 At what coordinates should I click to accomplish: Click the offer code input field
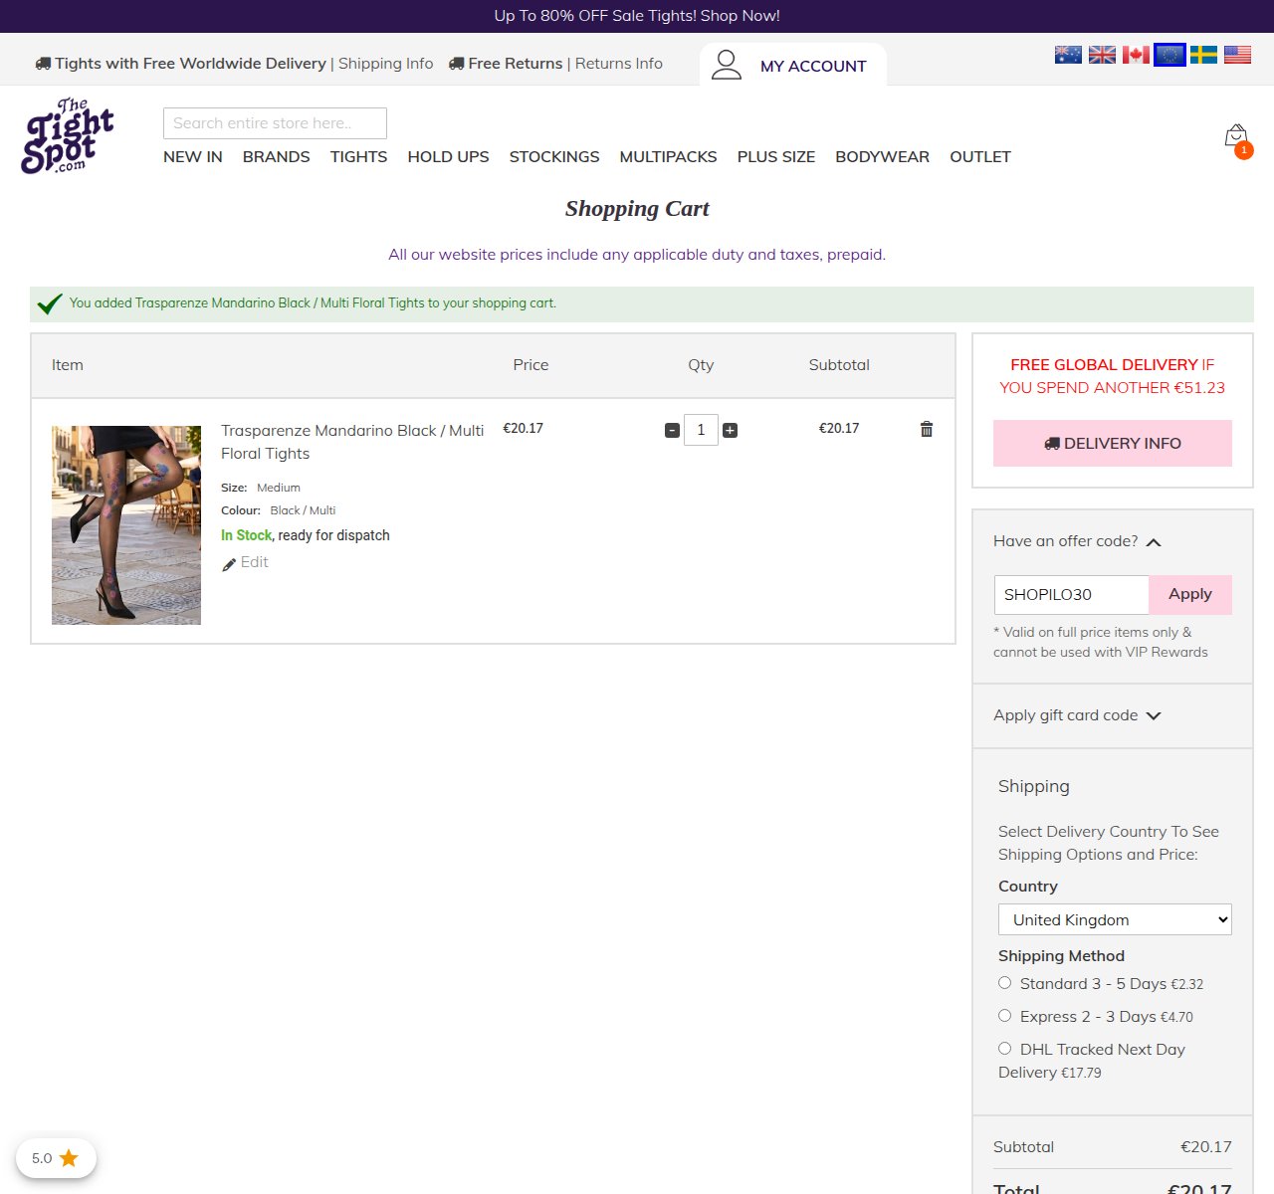pyautogui.click(x=1072, y=595)
